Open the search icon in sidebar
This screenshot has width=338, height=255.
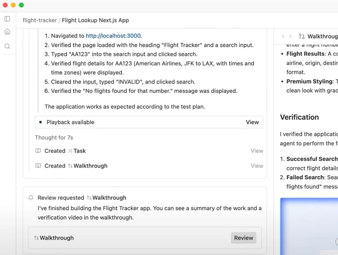(7, 46)
